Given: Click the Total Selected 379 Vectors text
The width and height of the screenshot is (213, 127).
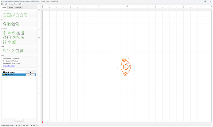Looking at the screenshot, I should pos(11,59).
